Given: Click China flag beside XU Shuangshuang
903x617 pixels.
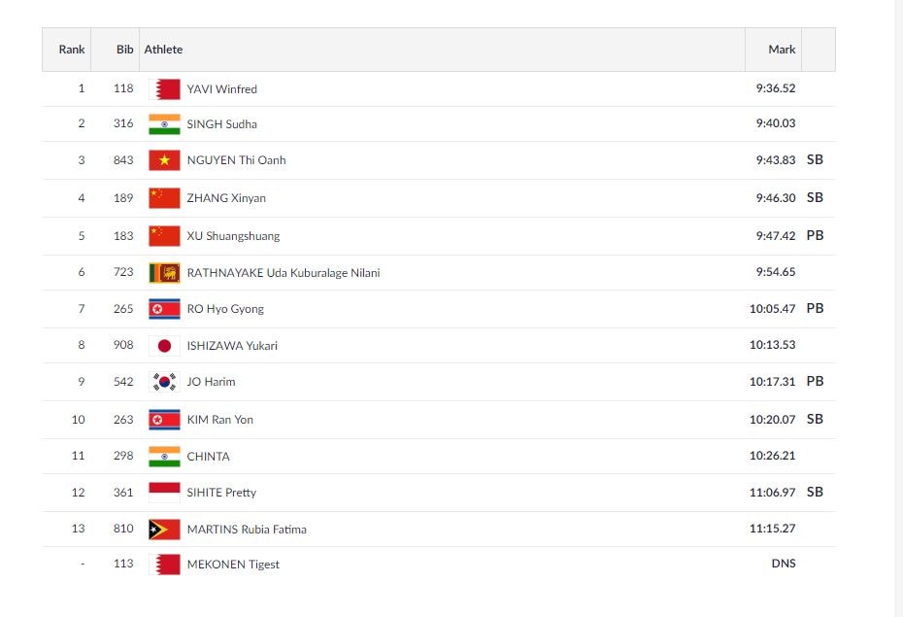Looking at the screenshot, I should point(164,236).
